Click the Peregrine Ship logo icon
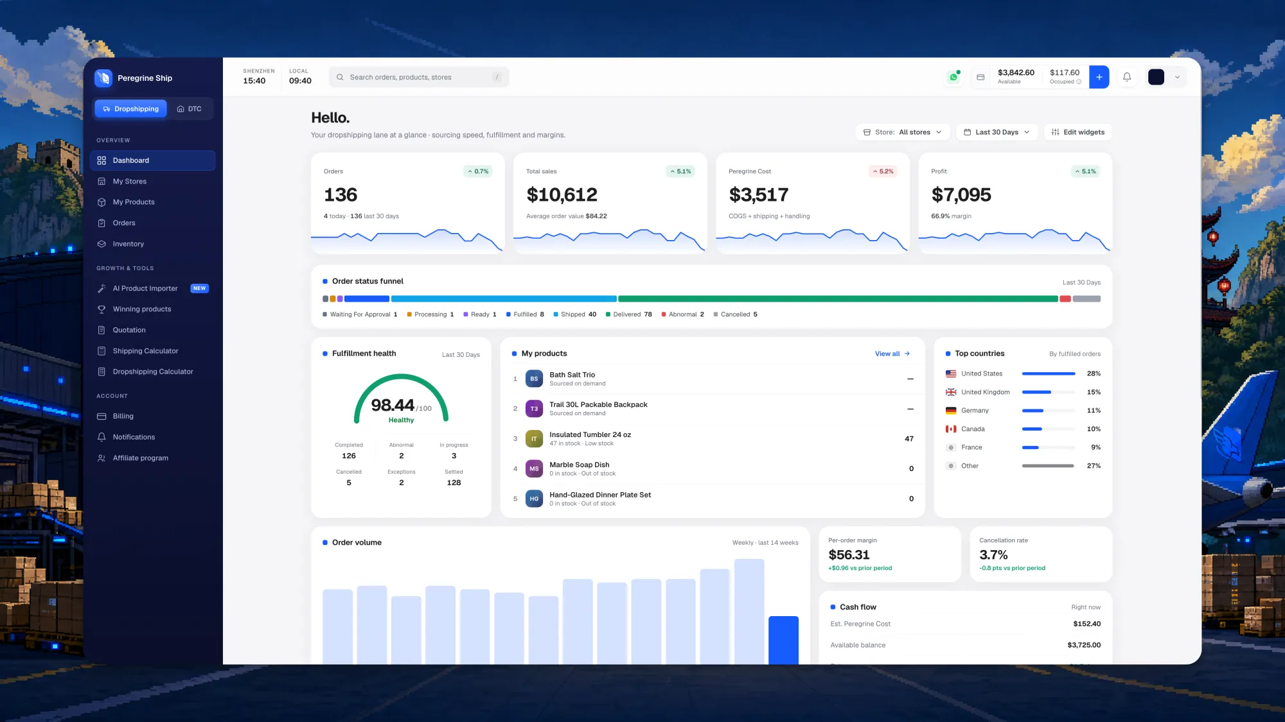 click(103, 78)
